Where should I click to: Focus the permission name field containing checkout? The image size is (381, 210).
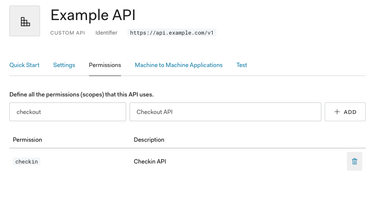tap(68, 112)
